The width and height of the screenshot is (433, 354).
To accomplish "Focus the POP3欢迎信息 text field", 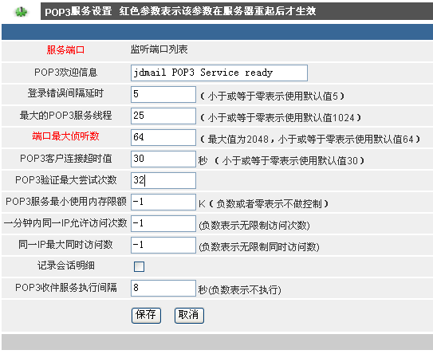I will 219,73.
